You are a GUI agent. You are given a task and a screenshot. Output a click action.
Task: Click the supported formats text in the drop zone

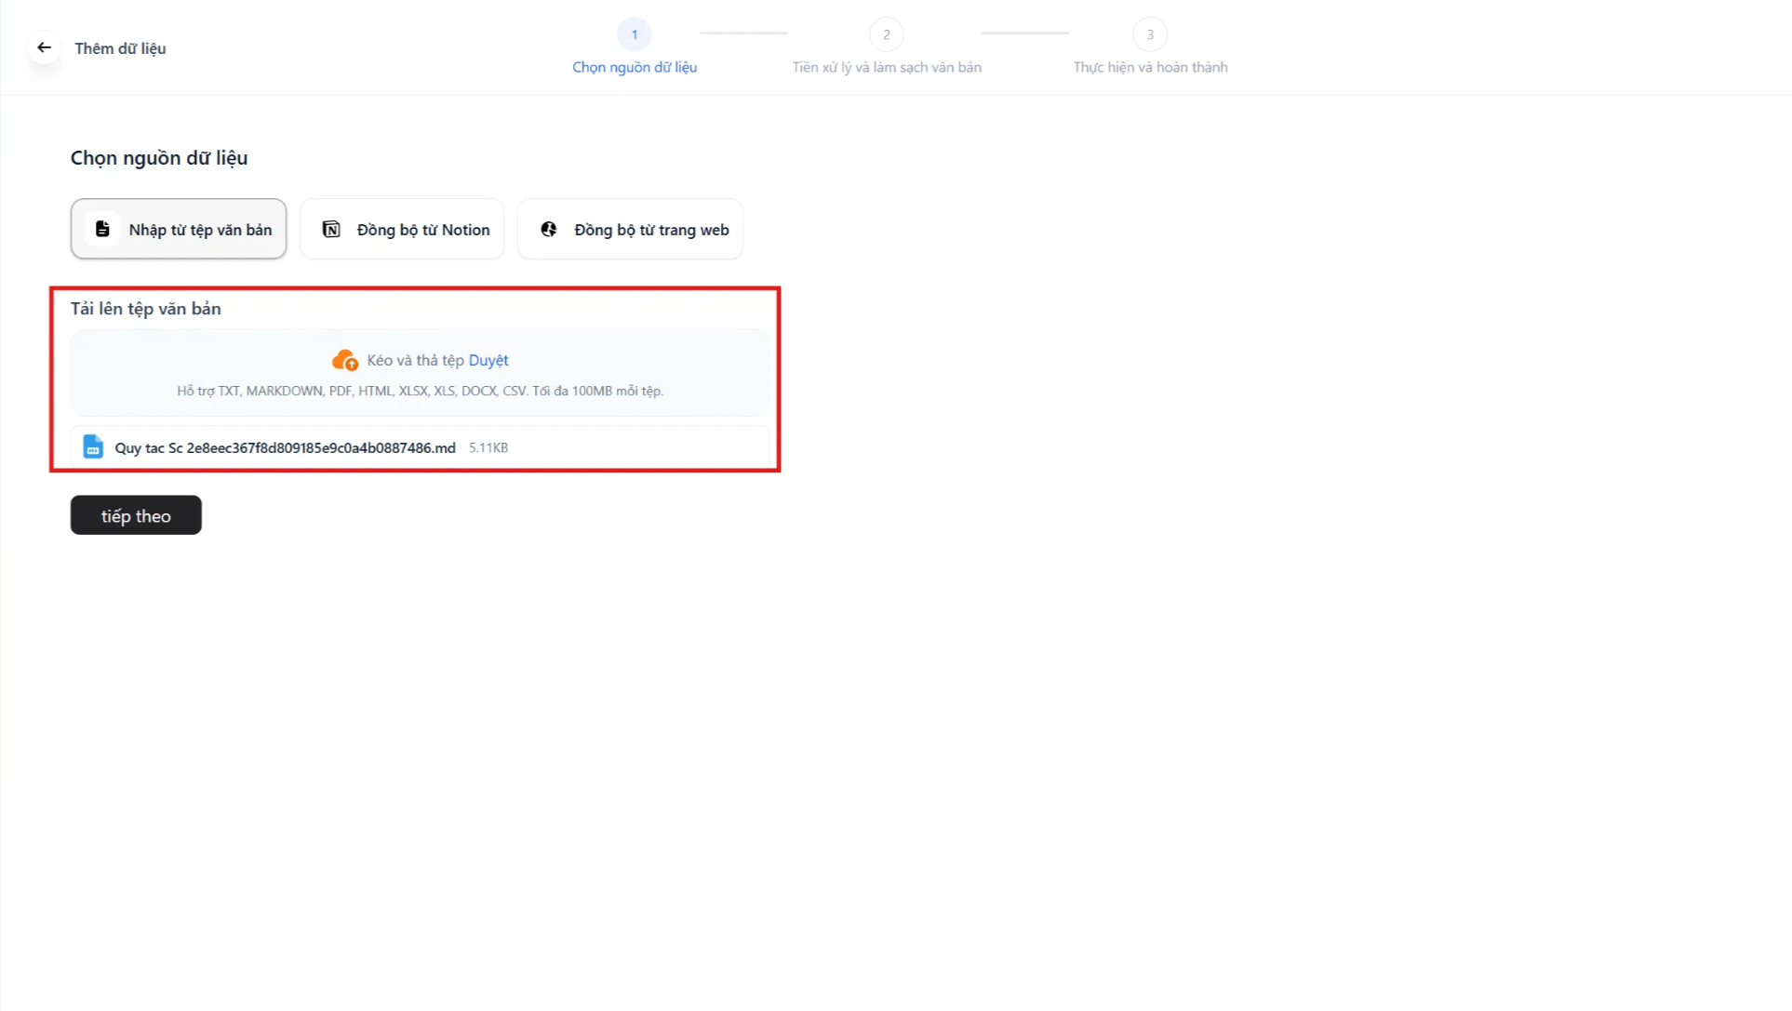click(420, 391)
